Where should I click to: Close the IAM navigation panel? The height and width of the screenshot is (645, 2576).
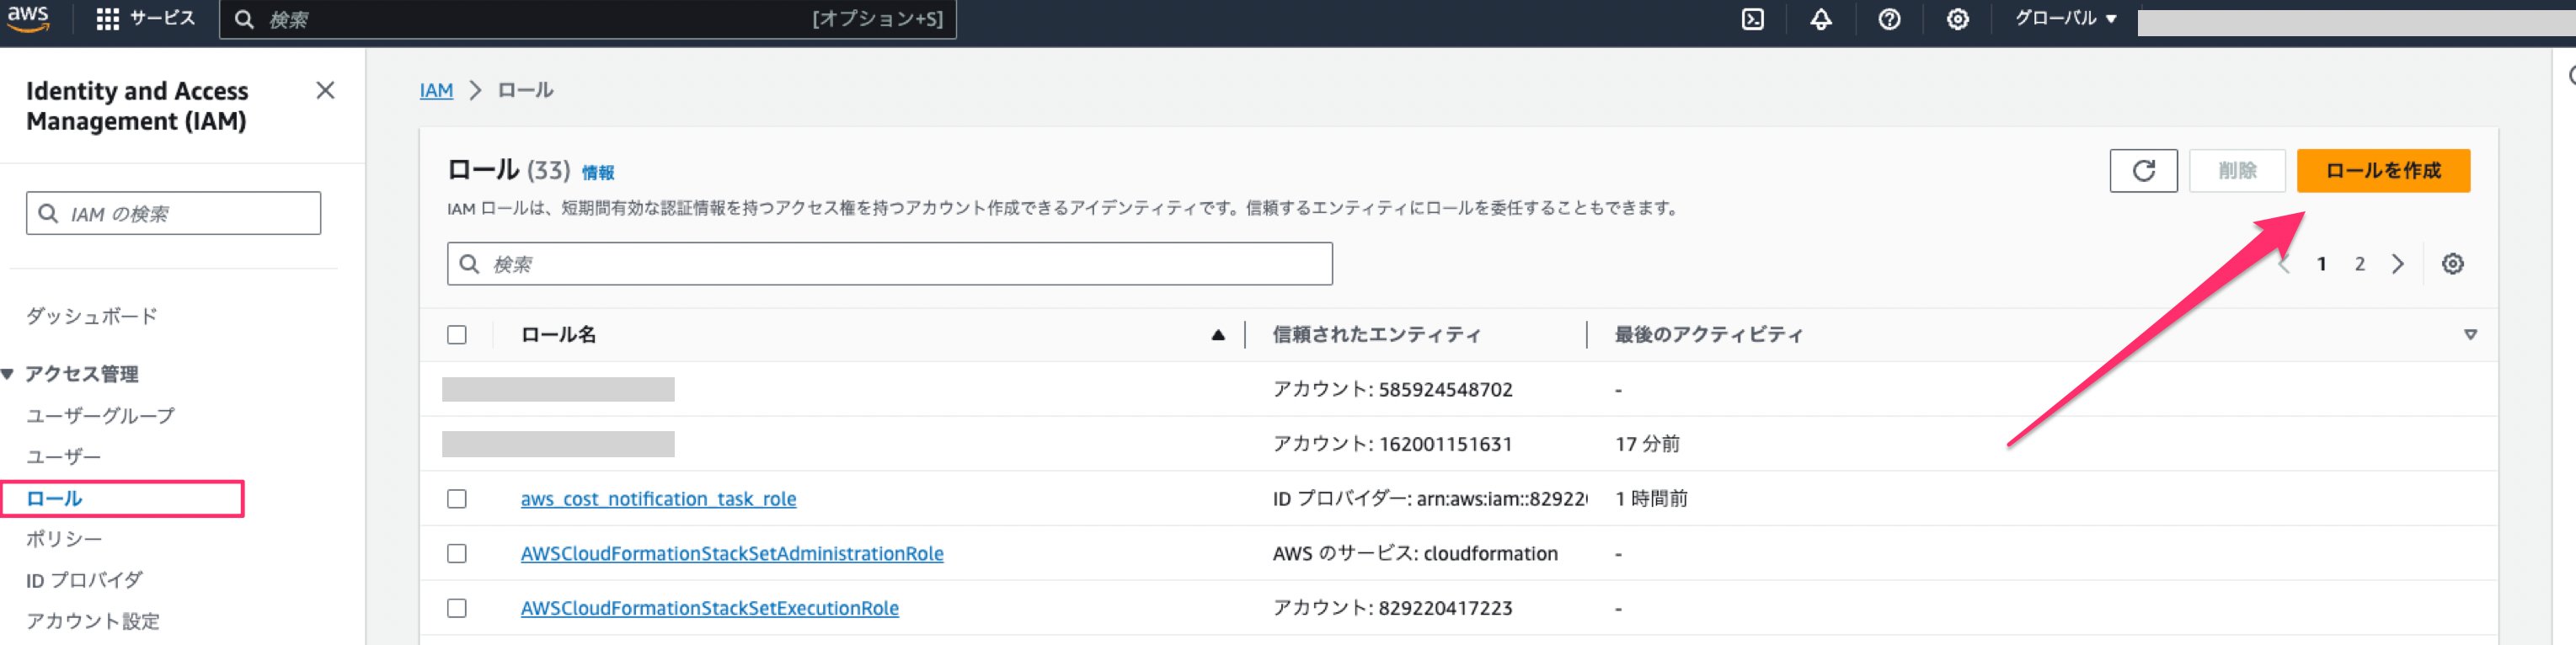[x=325, y=90]
